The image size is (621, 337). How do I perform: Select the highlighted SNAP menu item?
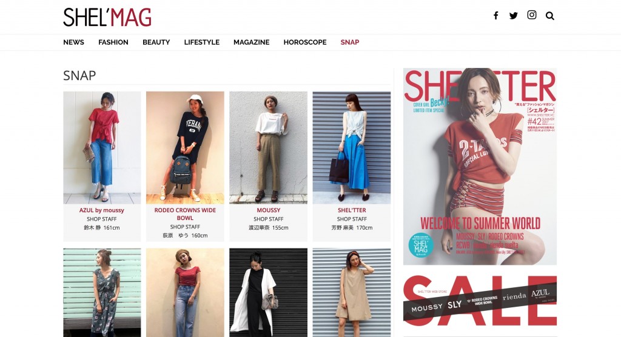[x=350, y=42]
